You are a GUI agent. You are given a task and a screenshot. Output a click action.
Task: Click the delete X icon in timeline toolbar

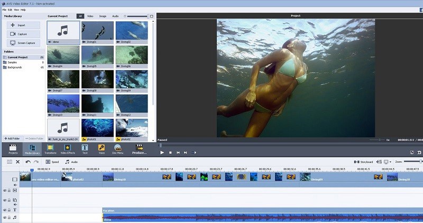click(x=18, y=162)
